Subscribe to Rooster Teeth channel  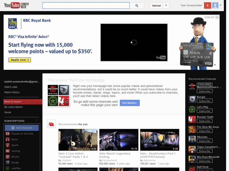coord(204,121)
